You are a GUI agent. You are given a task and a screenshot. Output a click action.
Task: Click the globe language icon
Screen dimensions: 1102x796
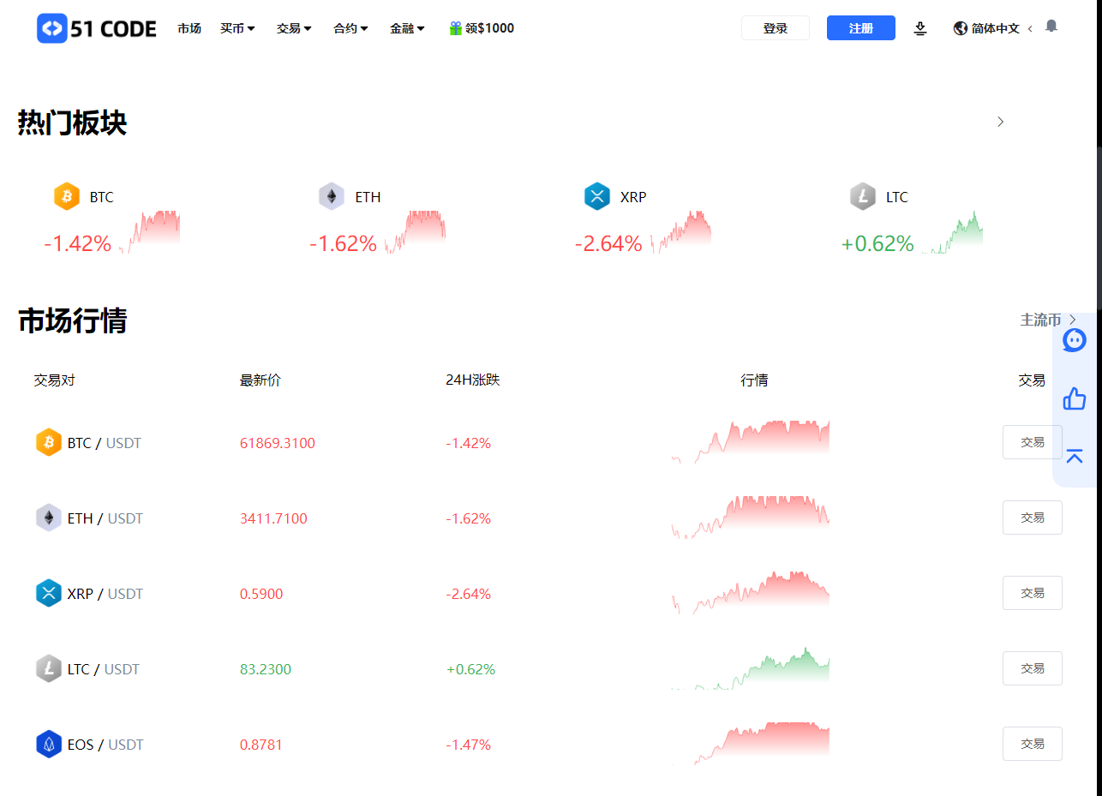click(x=959, y=27)
